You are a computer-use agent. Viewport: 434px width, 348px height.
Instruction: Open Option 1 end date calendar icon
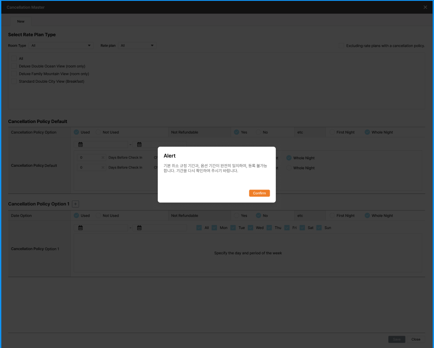[139, 228]
